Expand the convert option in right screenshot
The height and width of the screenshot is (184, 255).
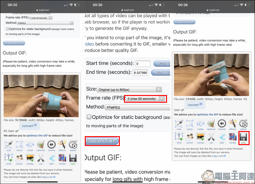click(195, 105)
